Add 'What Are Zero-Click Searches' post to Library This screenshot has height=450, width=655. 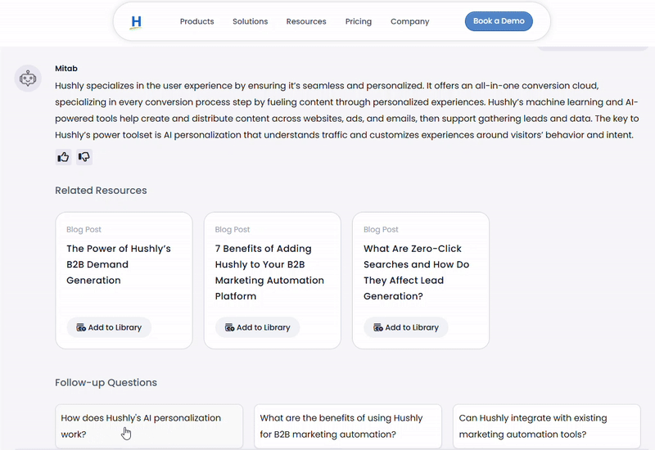[406, 327]
